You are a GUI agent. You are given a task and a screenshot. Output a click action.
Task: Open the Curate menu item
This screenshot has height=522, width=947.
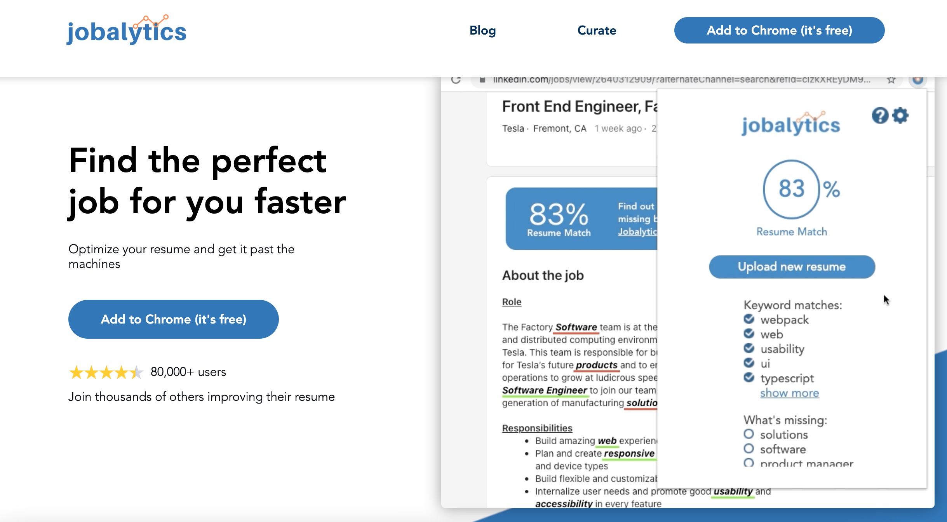point(597,30)
